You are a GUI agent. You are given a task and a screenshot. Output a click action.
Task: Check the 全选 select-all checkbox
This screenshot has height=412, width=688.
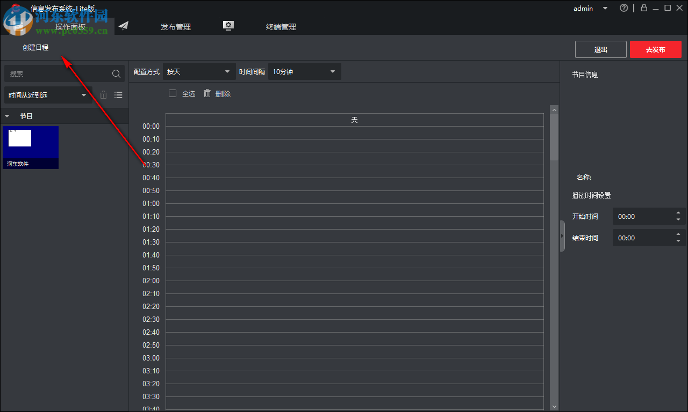[173, 93]
